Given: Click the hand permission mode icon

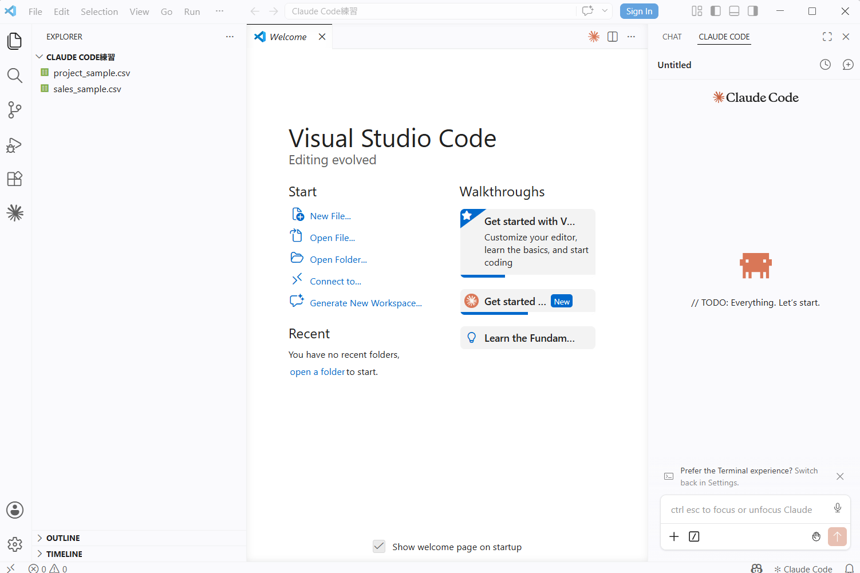Looking at the screenshot, I should coord(816,536).
